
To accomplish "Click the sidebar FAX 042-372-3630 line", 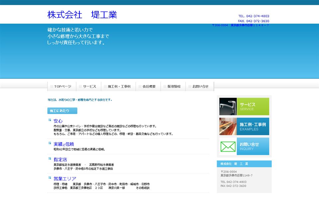I will pos(233,186).
